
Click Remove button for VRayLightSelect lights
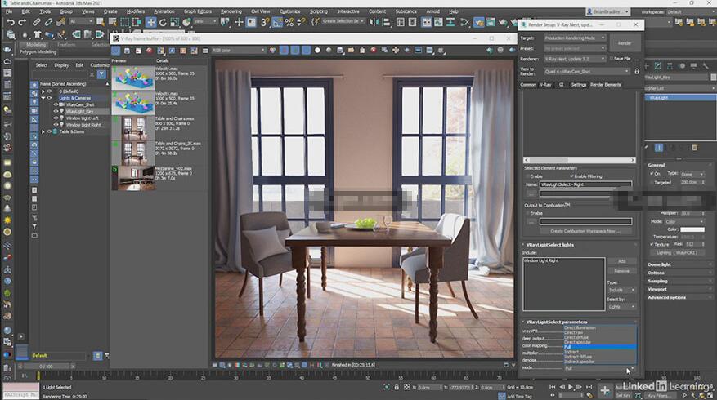(622, 271)
